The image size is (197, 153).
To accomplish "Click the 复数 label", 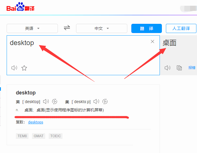I will click(x=20, y=122).
